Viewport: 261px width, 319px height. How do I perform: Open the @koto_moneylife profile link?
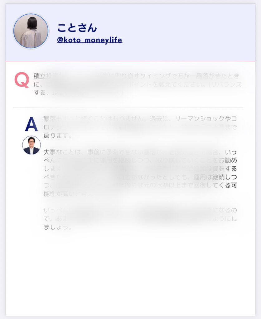pyautogui.click(x=89, y=40)
